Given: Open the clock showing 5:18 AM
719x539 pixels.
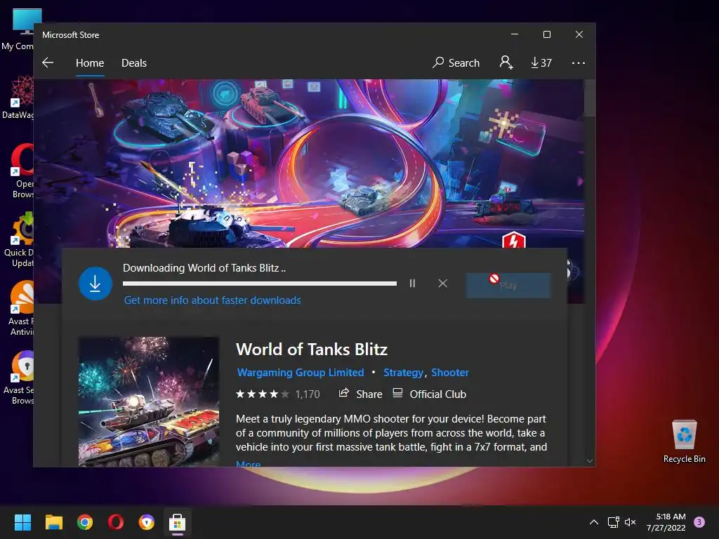Looking at the screenshot, I should click(666, 522).
